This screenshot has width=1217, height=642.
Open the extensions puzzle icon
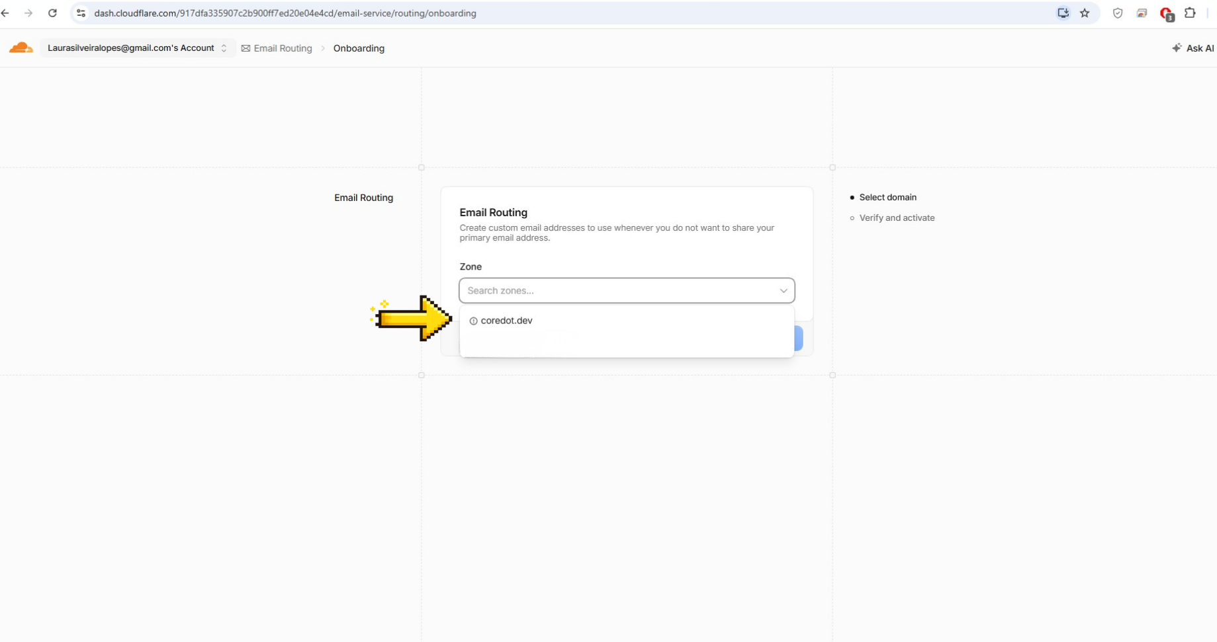click(1190, 13)
